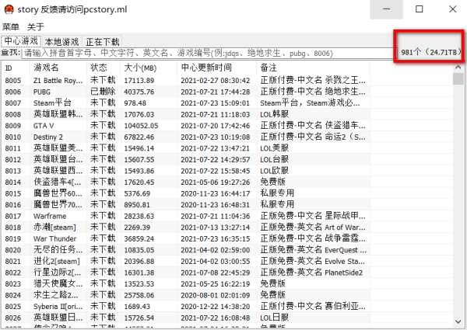The image size is (467, 330).
Task: Switch to the 中心游戏 tab
Action: (x=20, y=40)
